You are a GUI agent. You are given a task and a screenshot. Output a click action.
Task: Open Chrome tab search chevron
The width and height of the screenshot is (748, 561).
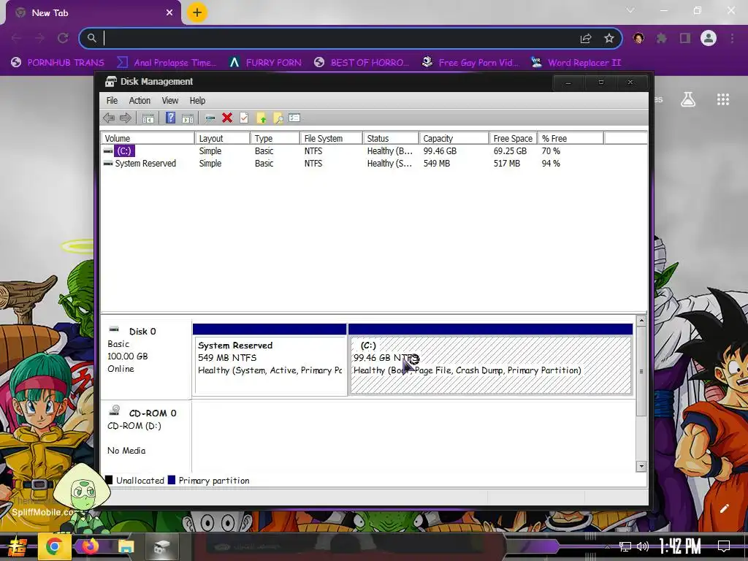[630, 10]
